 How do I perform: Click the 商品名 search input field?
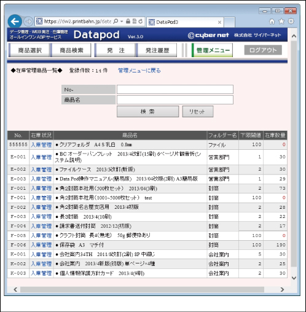(175, 100)
